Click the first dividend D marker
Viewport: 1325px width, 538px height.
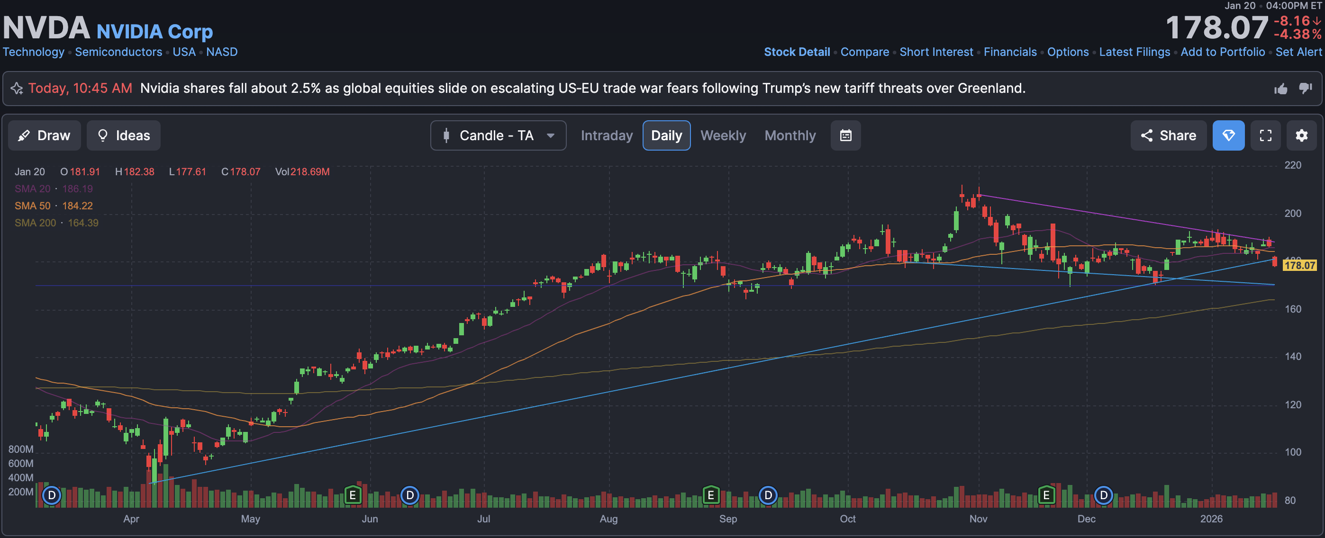coord(52,495)
